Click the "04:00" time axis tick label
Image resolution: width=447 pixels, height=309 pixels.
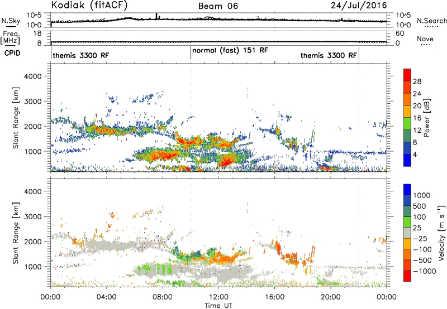pyautogui.click(x=106, y=297)
